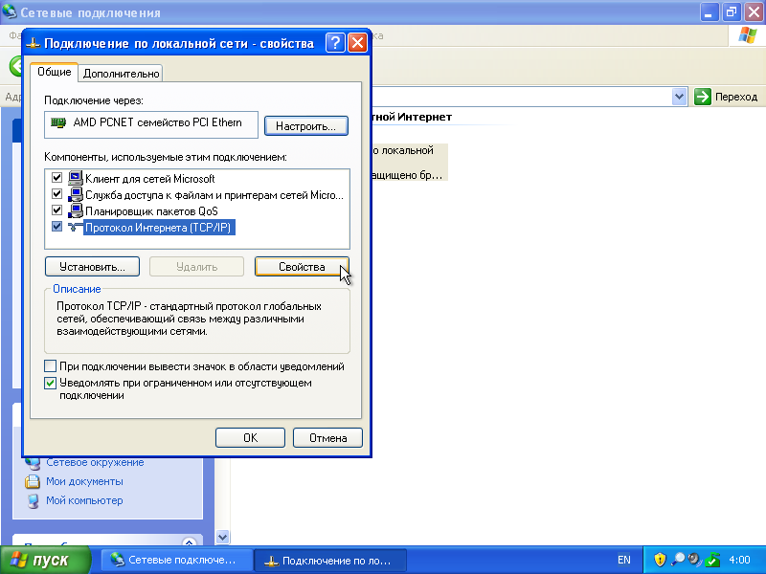Click the Переход go button
Image resolution: width=766 pixels, height=574 pixels.
click(726, 97)
